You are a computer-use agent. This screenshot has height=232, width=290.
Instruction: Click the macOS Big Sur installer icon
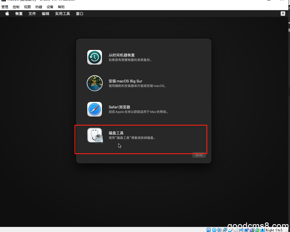click(95, 83)
